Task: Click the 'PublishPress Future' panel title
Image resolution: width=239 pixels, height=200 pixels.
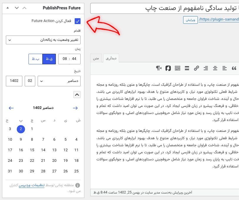Action: 61,8
